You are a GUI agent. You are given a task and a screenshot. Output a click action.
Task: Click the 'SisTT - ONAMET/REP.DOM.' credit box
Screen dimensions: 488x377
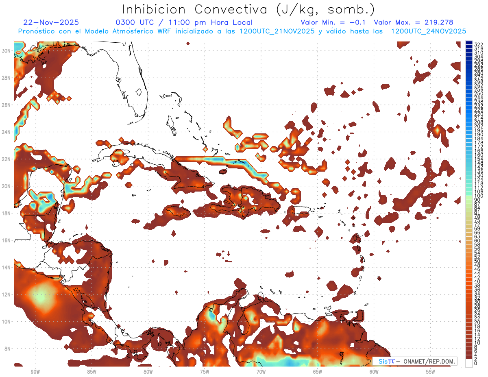415,361
